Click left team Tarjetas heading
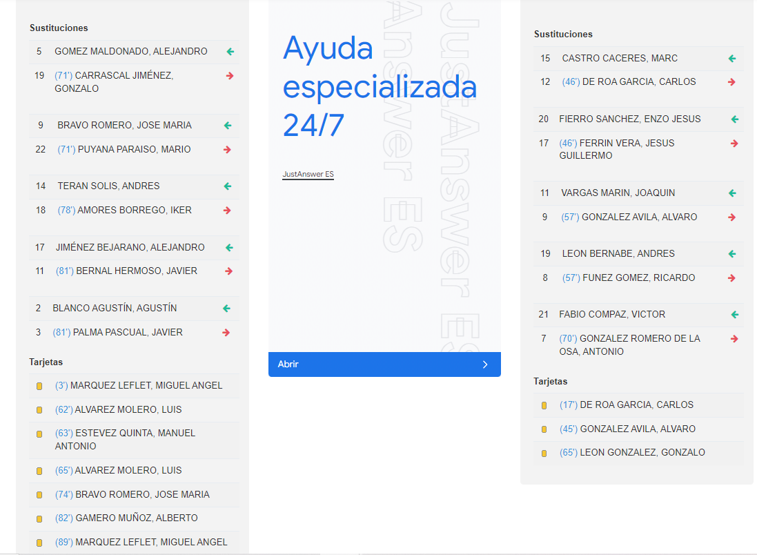This screenshot has width=757, height=555. point(46,362)
